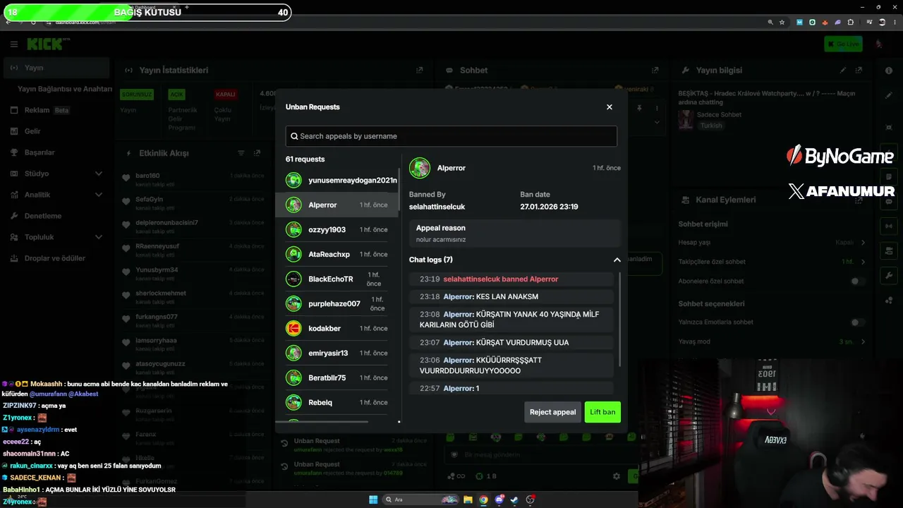Reload the page with the browser refresh button

pos(33,22)
